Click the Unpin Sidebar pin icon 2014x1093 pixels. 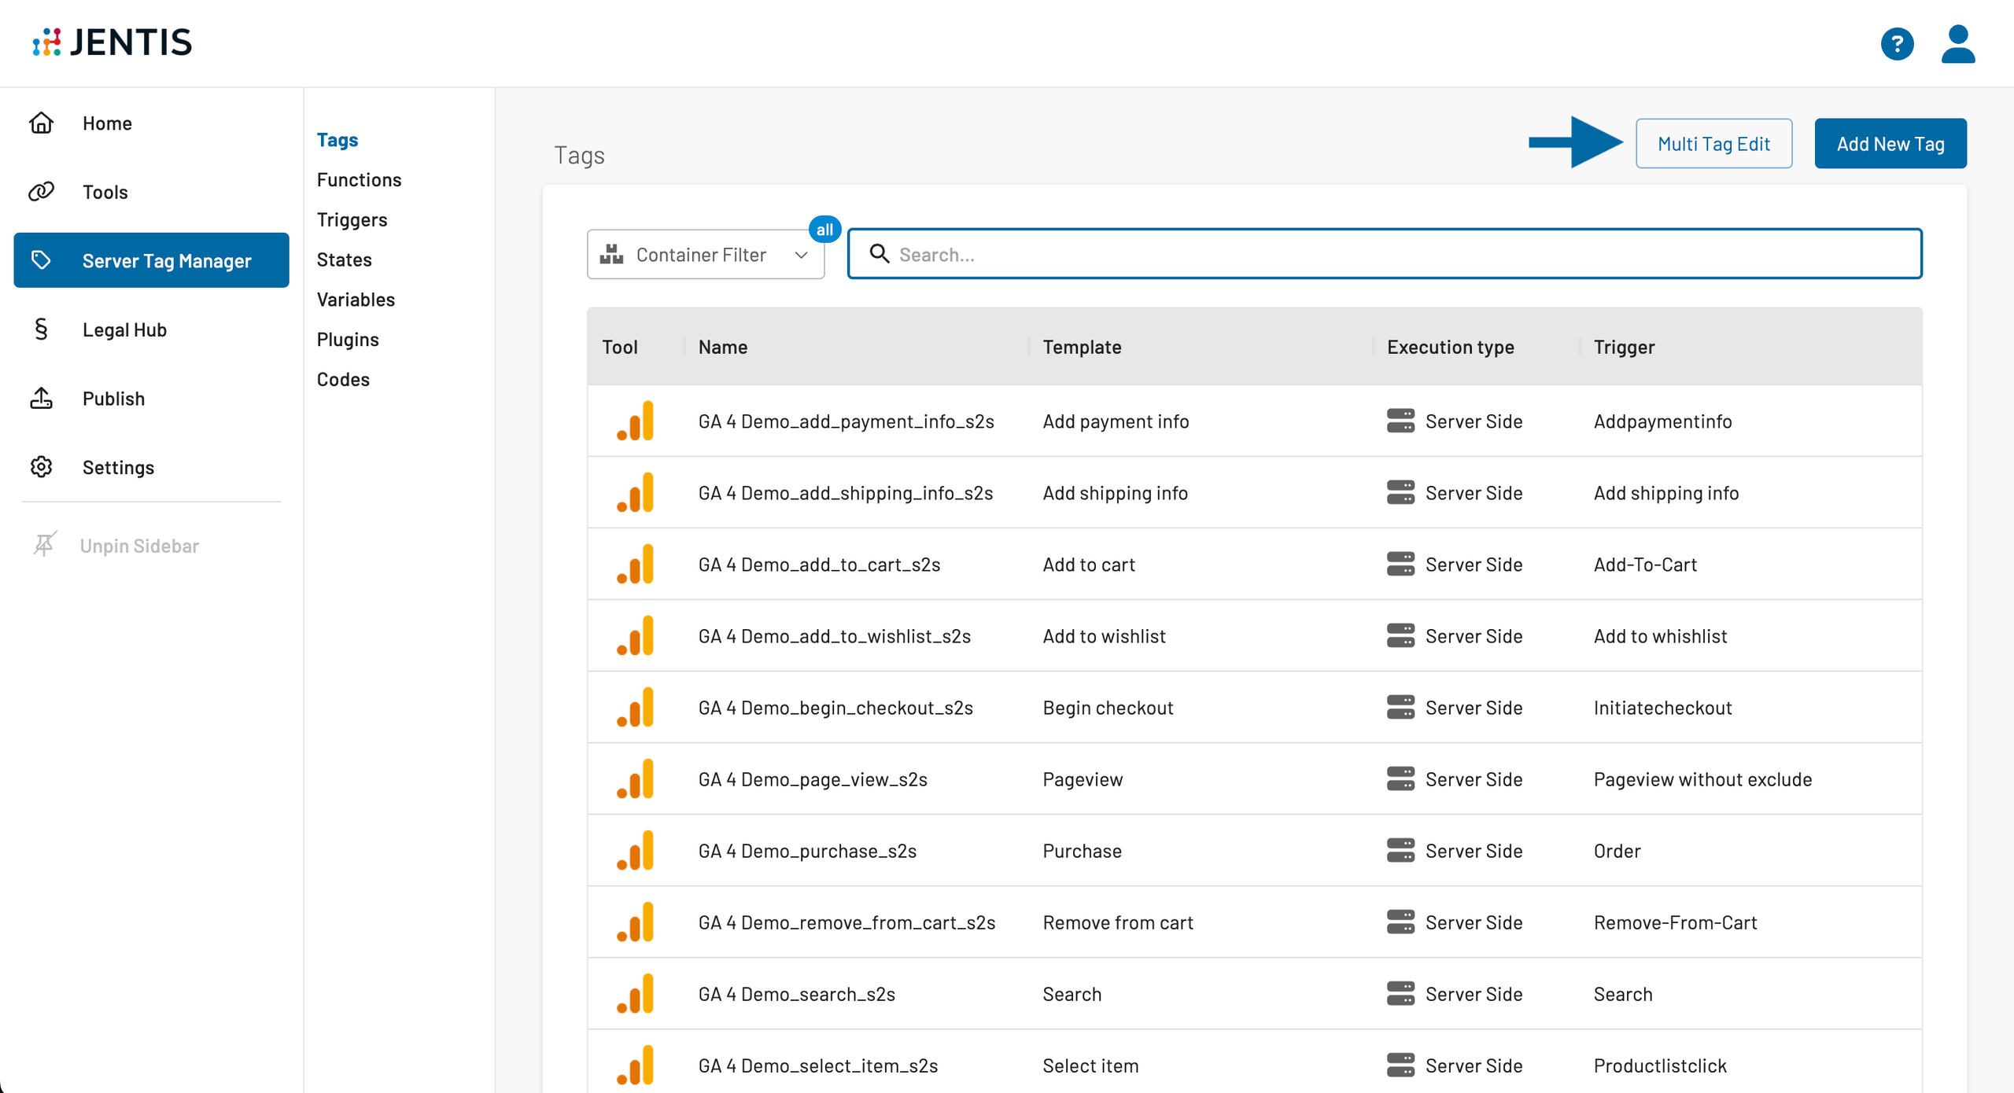click(44, 545)
